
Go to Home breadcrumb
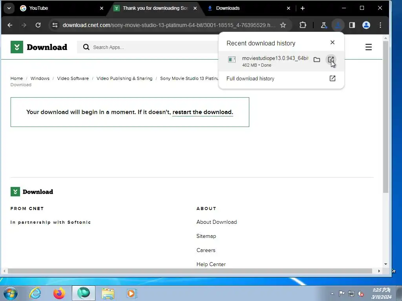click(x=16, y=78)
